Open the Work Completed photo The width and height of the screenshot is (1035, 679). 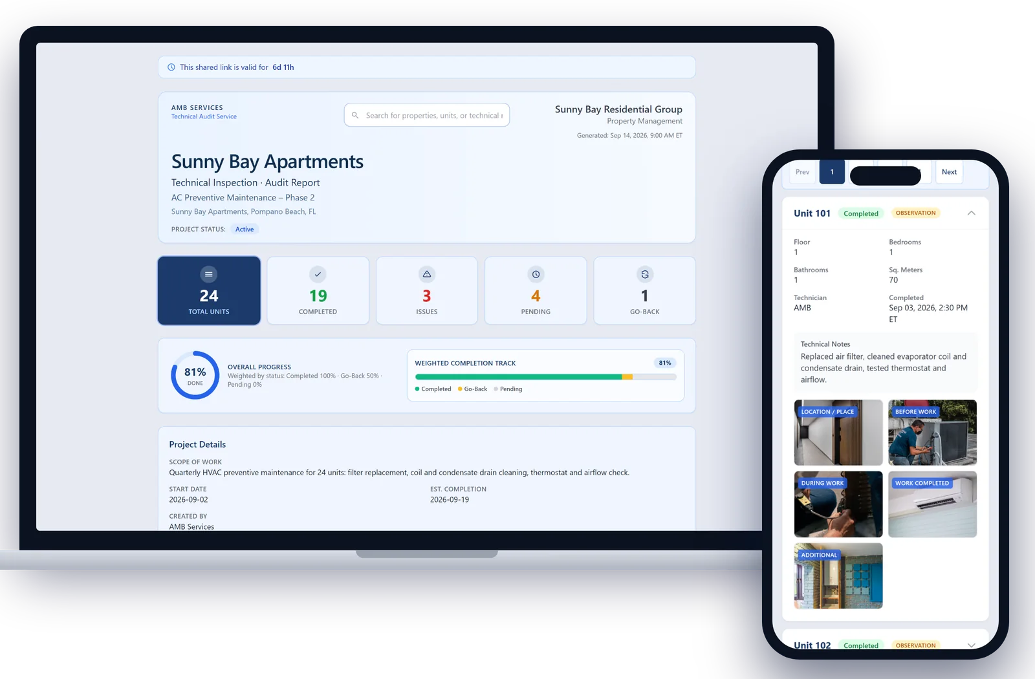(932, 504)
